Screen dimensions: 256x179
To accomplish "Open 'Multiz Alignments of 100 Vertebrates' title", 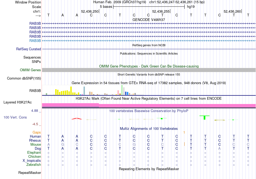I will pyautogui.click(x=149, y=129).
